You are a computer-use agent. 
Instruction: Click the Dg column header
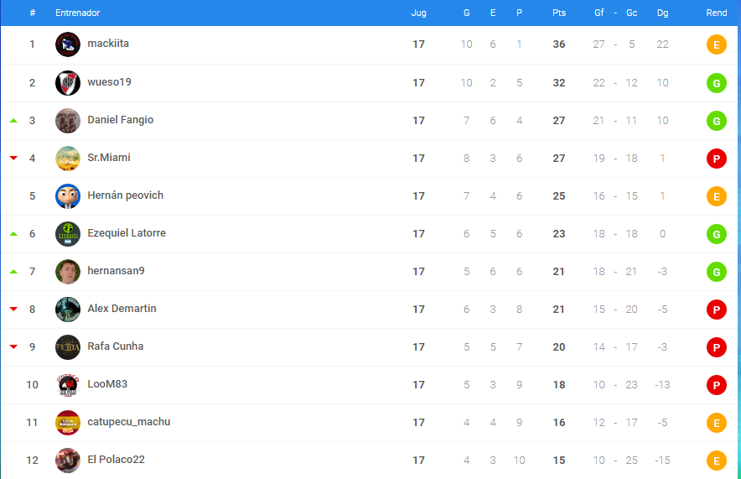tap(662, 13)
